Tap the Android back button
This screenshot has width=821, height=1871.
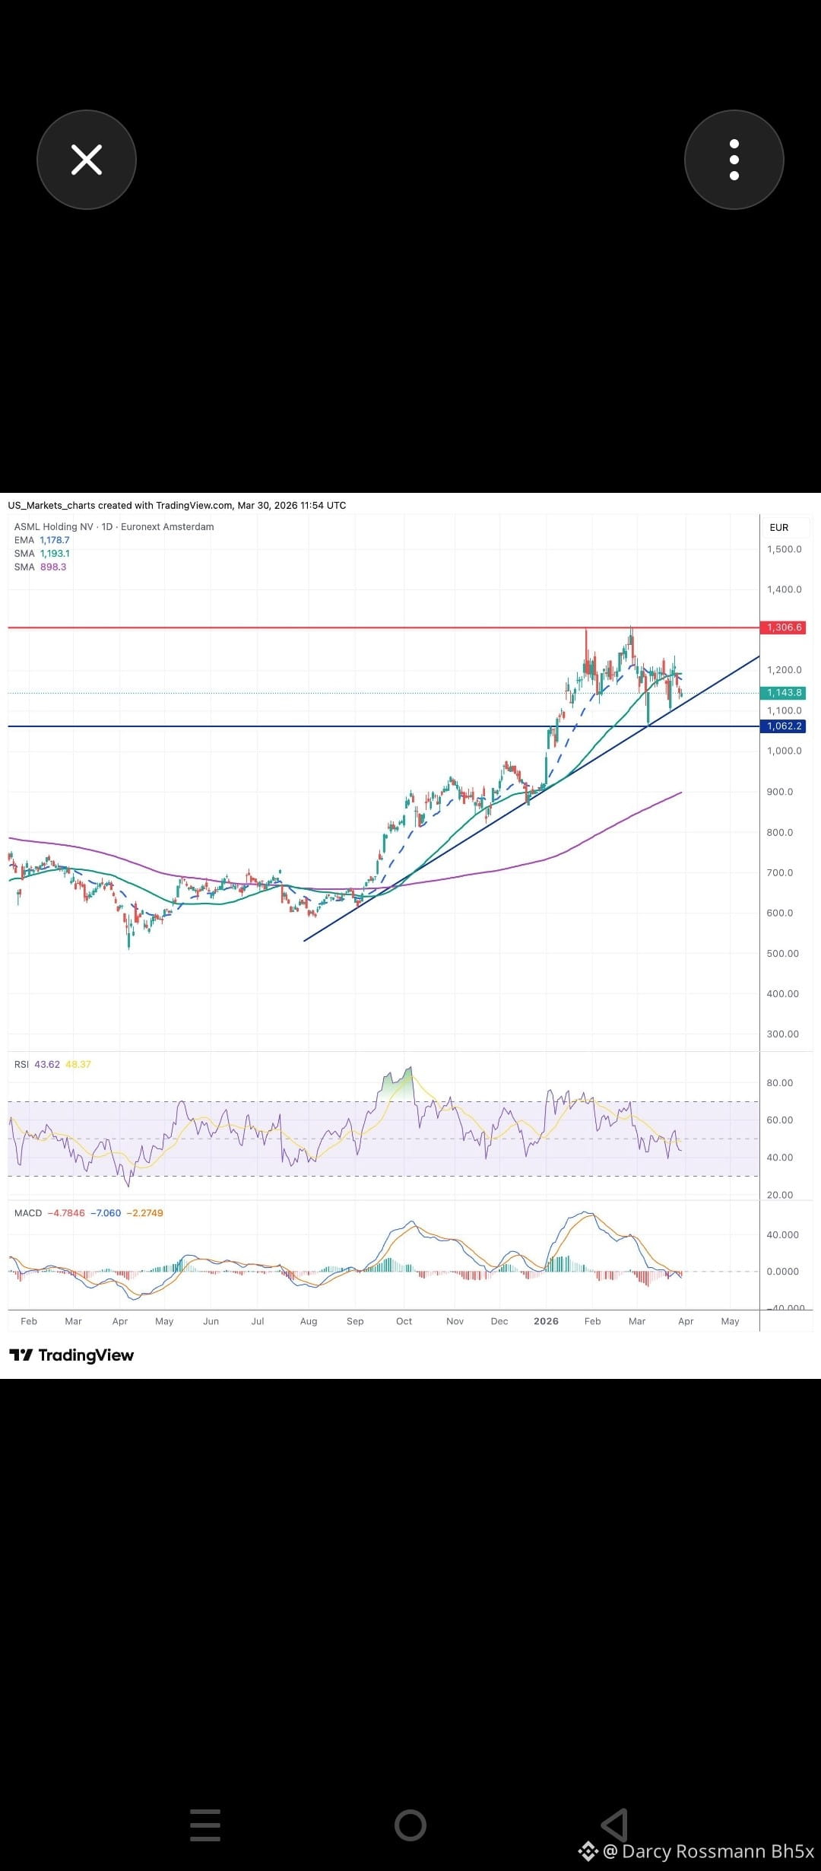click(615, 1825)
